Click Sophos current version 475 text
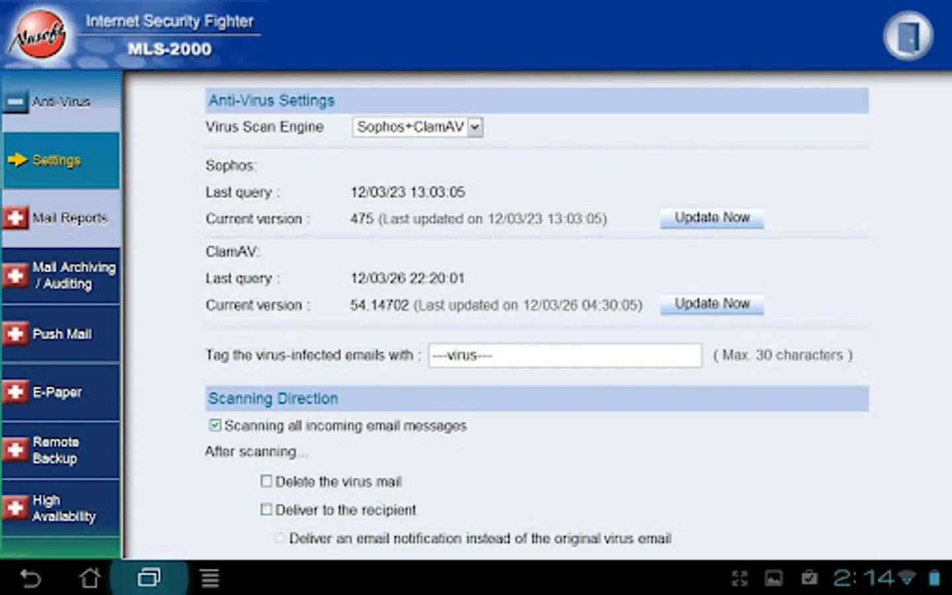Viewport: 952px width, 595px height. pyautogui.click(x=479, y=219)
